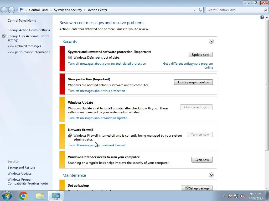Viewport: 269px width, 201px height.
Task: Open breadcrumb arrow after Control Panel
Action: pyautogui.click(x=51, y=10)
